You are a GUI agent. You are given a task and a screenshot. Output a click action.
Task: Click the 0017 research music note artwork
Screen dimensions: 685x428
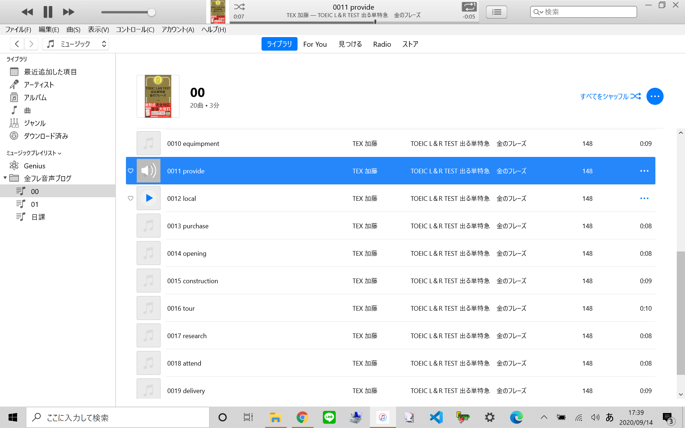pyautogui.click(x=148, y=336)
